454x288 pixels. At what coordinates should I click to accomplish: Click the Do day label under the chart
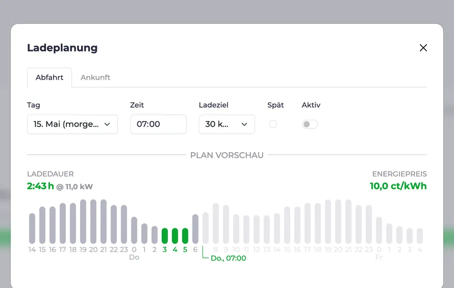click(x=134, y=257)
